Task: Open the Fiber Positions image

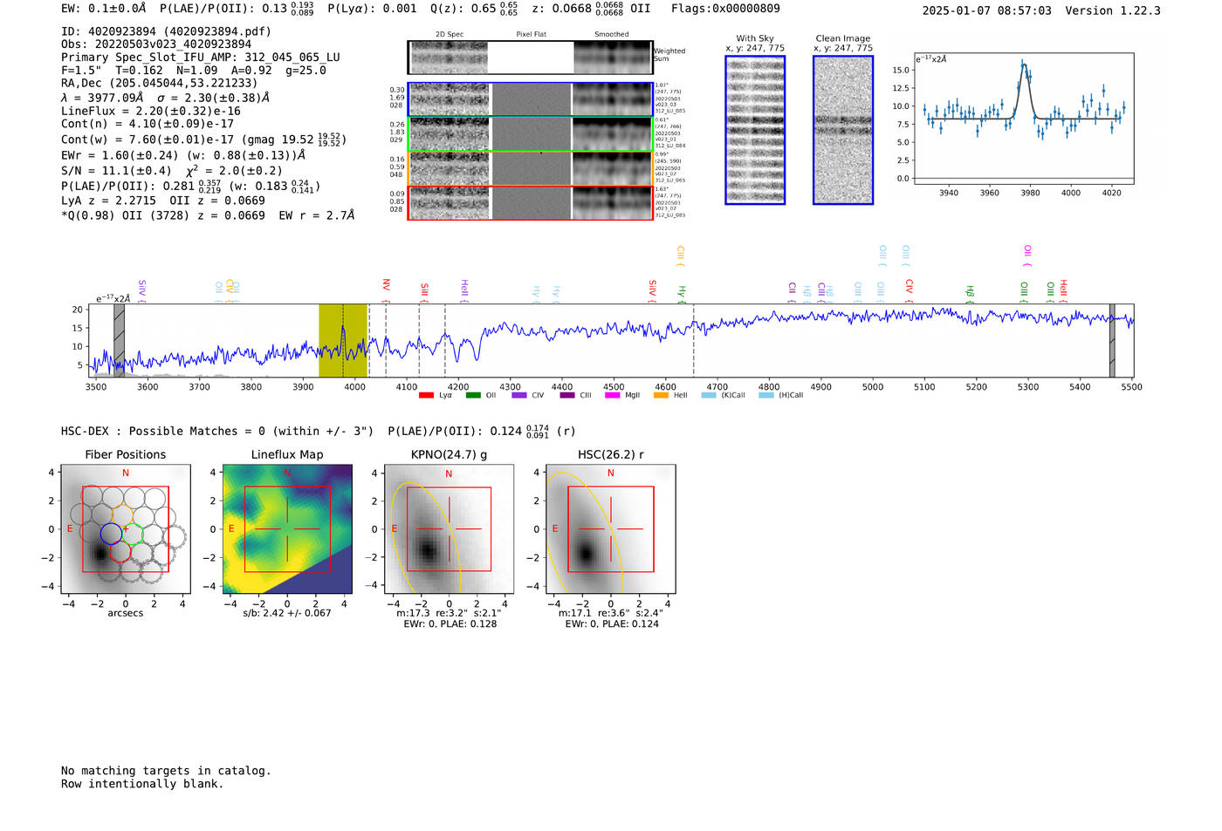Action: (126, 529)
